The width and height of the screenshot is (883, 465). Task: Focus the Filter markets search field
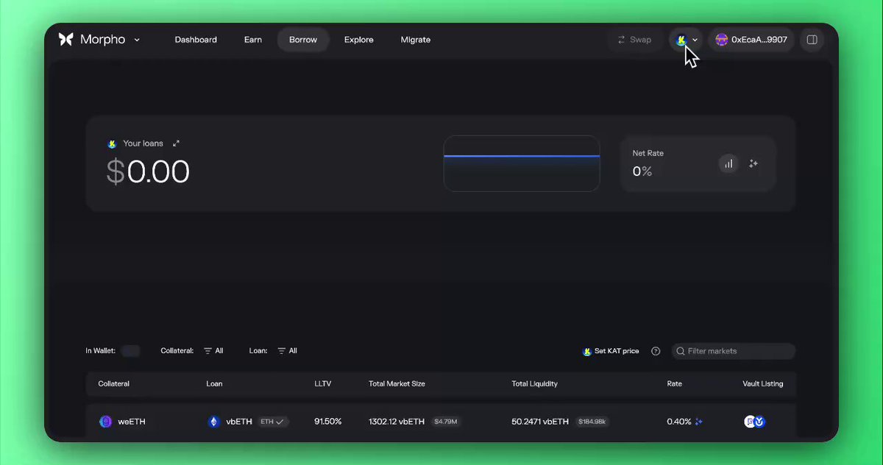pyautogui.click(x=733, y=351)
